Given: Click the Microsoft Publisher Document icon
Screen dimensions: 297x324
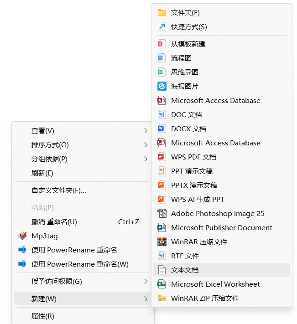Looking at the screenshot, I should (x=162, y=227).
